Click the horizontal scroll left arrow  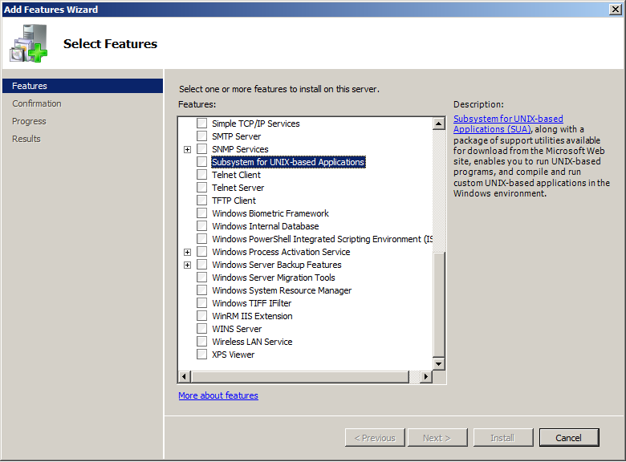pyautogui.click(x=184, y=377)
